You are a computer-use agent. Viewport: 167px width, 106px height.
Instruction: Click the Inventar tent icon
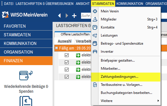[x=95, y=52]
